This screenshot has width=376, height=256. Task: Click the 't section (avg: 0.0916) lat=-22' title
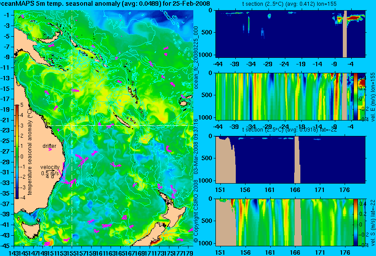click(x=289, y=130)
